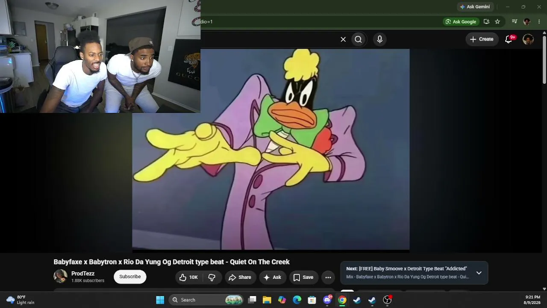
Task: Open the YouTube account avatar menu
Action: (x=528, y=39)
